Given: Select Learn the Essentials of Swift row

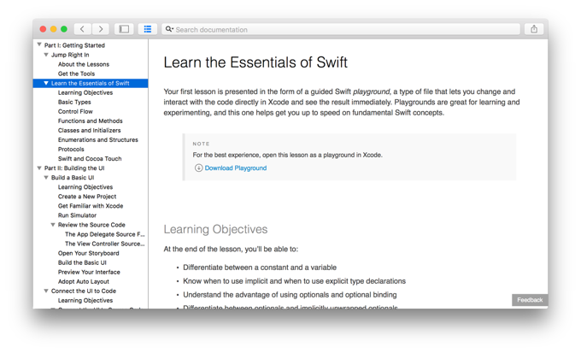Looking at the screenshot, I should [x=91, y=83].
